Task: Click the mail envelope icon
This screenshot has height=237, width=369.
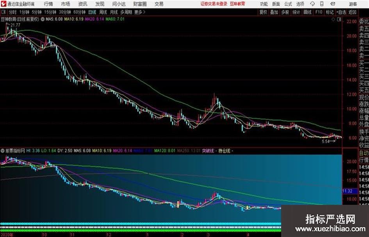Action: point(333,4)
